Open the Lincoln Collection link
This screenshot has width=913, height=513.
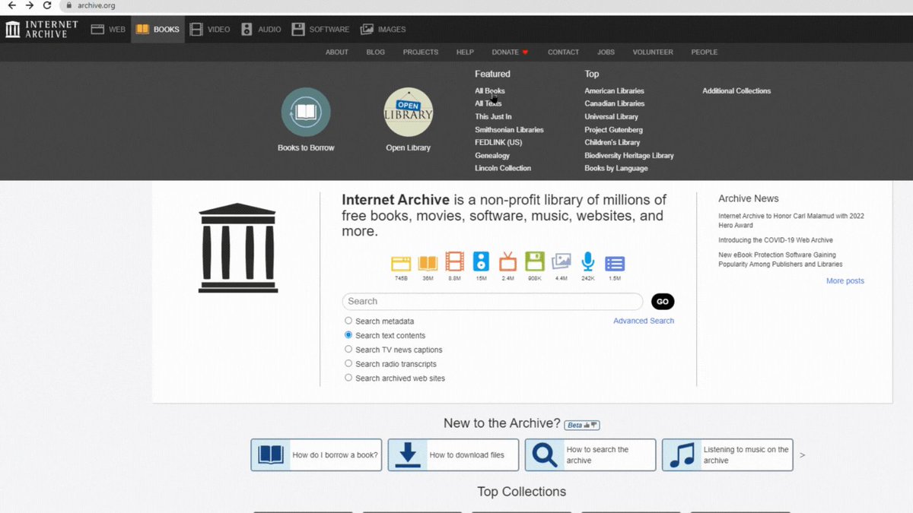pos(503,168)
